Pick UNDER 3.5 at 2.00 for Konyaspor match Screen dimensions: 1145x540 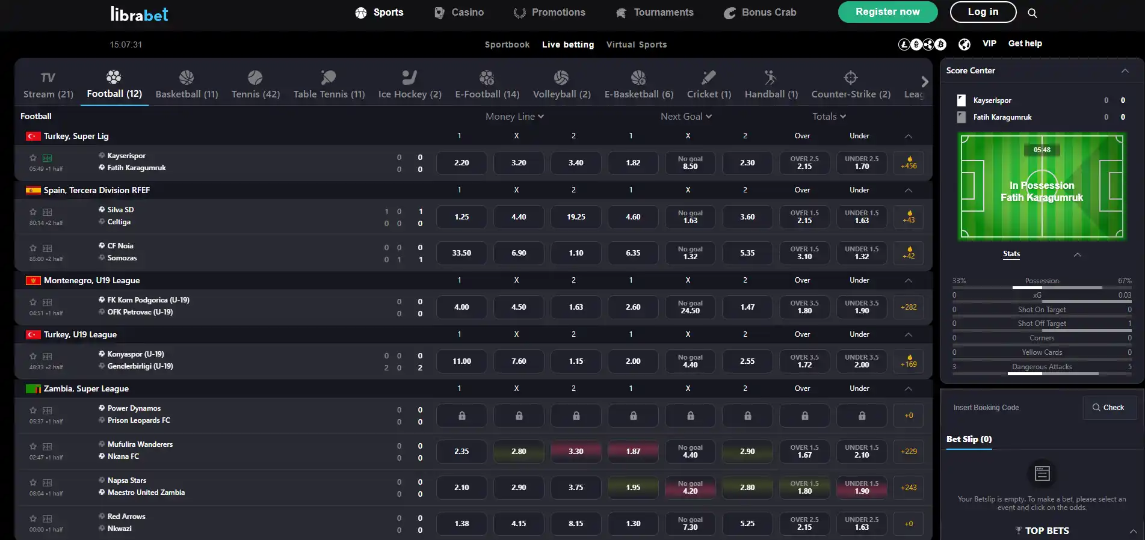862,361
